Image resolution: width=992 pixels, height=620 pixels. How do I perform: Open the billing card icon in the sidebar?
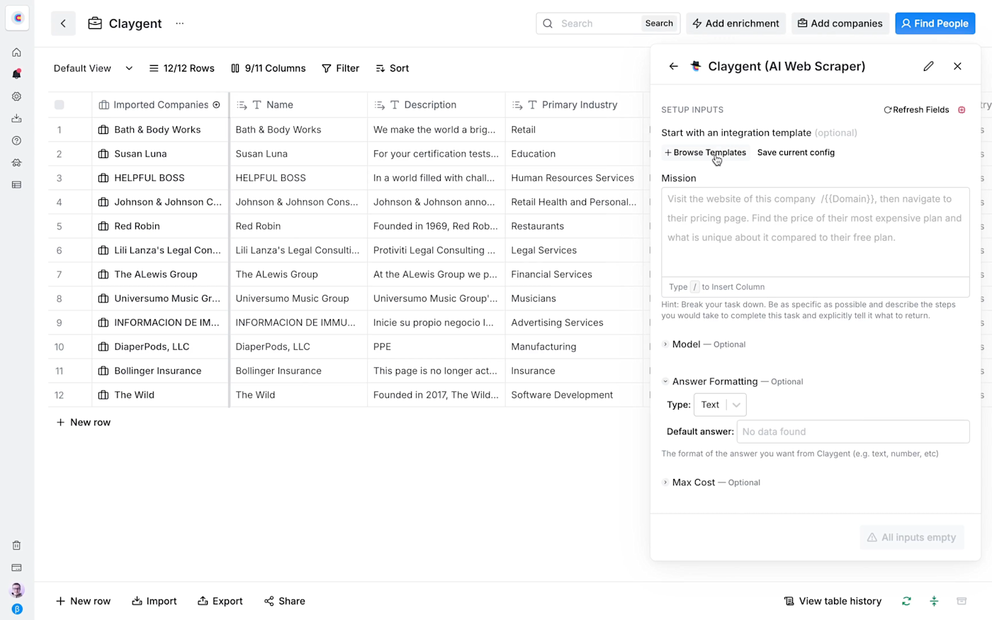(x=16, y=568)
